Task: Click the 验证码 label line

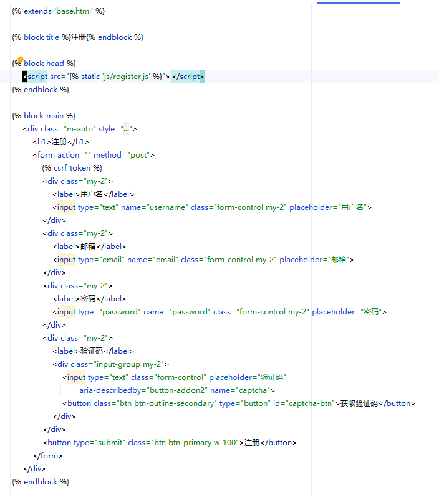Action: point(94,351)
